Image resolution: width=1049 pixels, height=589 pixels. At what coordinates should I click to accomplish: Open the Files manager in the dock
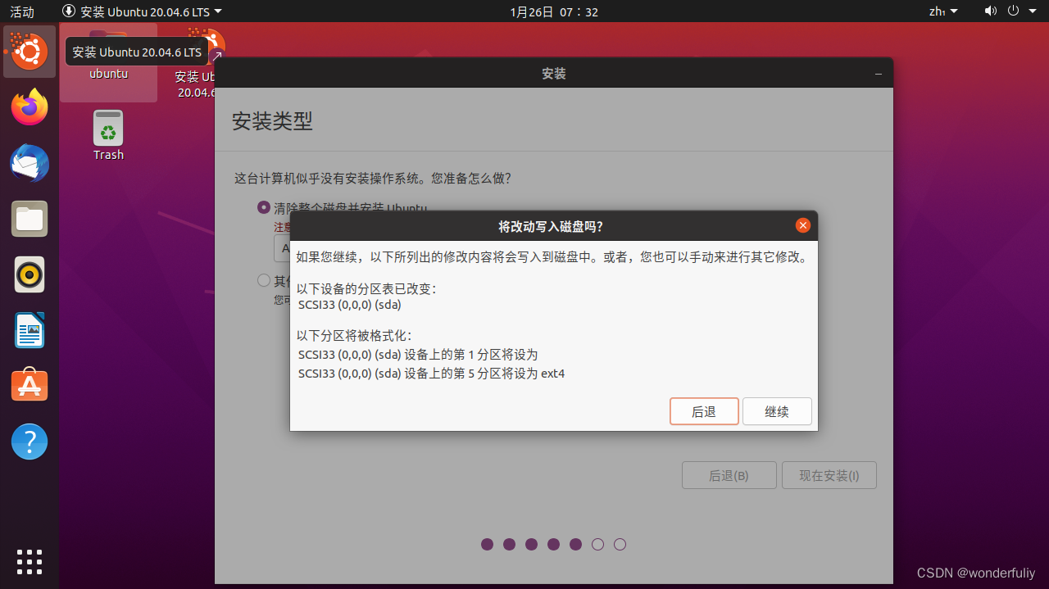[x=30, y=219]
